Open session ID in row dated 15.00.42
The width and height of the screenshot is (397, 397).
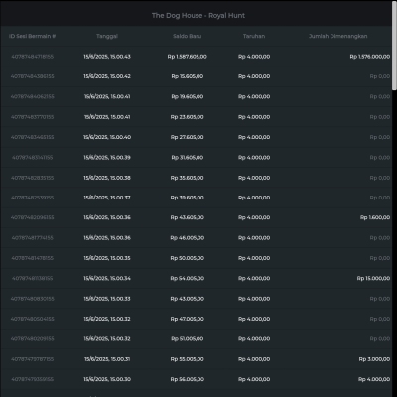(32, 76)
